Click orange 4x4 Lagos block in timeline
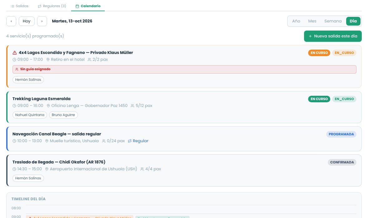 point(80,216)
